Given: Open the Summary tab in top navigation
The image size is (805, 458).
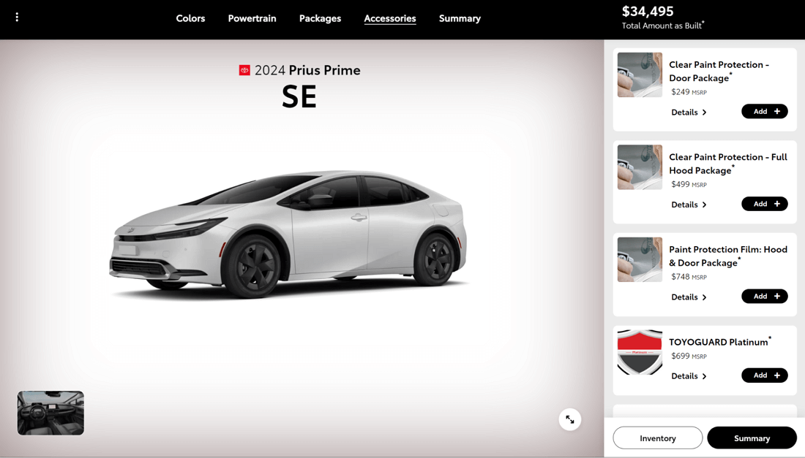Looking at the screenshot, I should point(460,18).
